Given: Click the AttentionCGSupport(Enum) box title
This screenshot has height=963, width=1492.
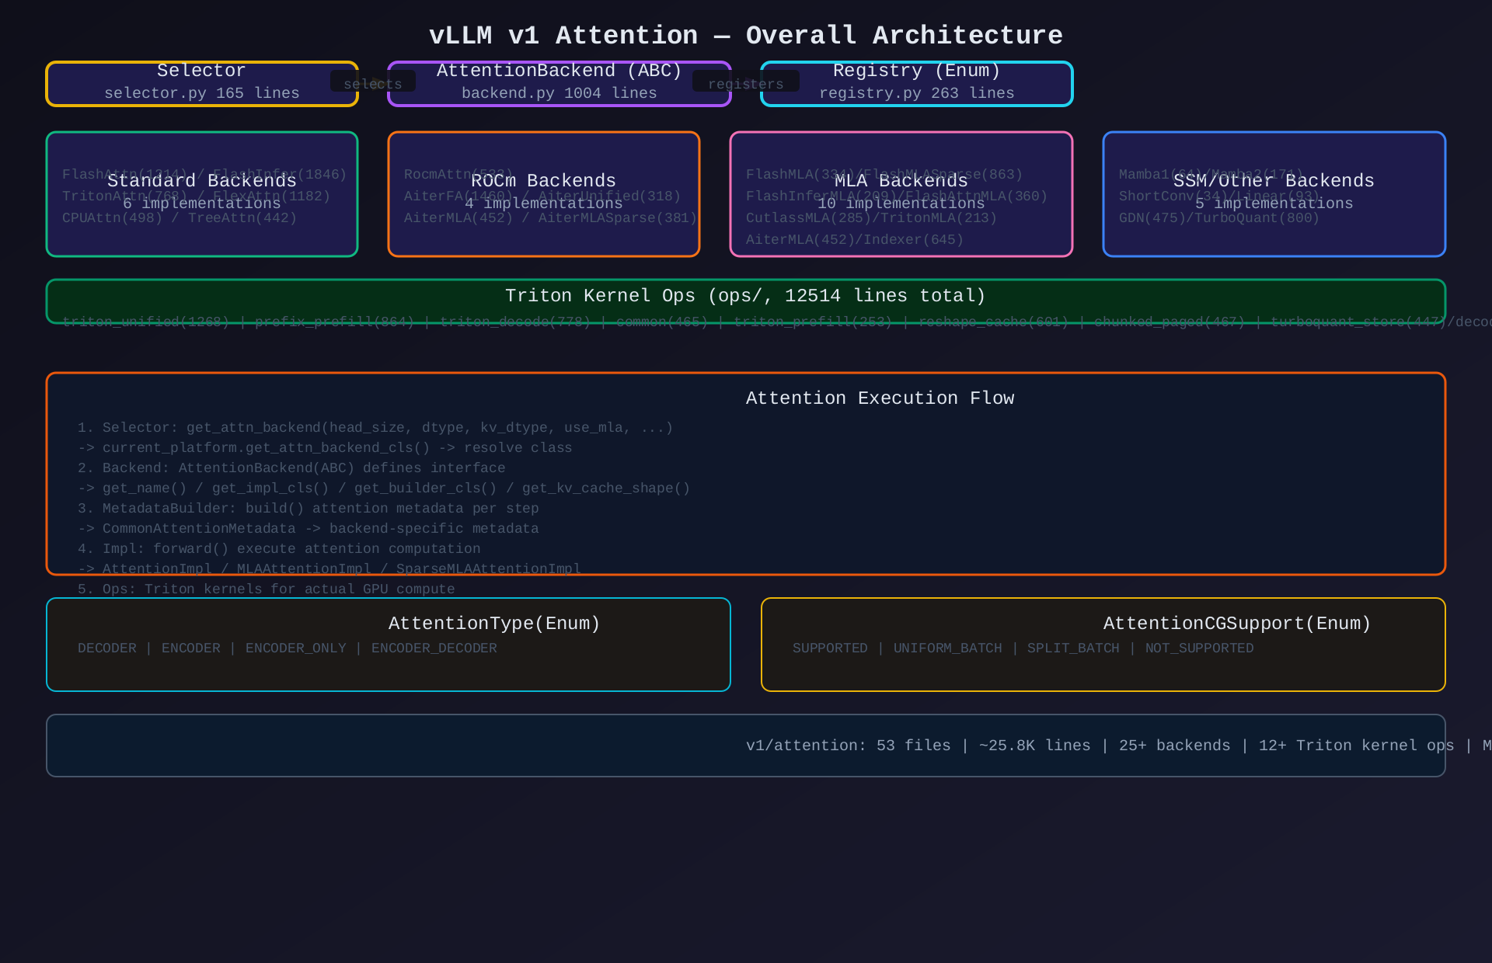Looking at the screenshot, I should 1237,624.
